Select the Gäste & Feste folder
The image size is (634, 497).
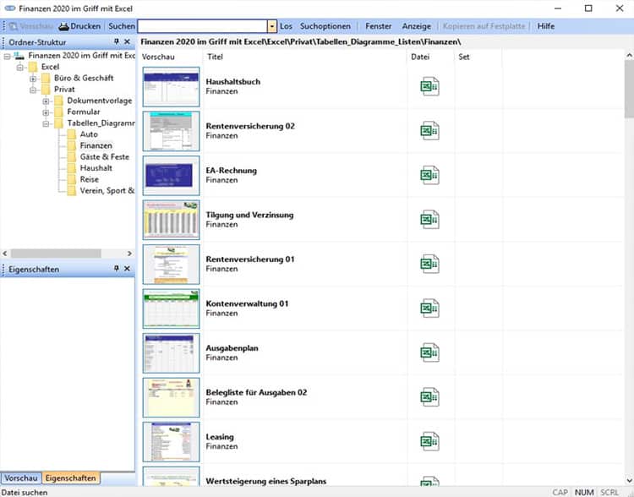pos(104,157)
